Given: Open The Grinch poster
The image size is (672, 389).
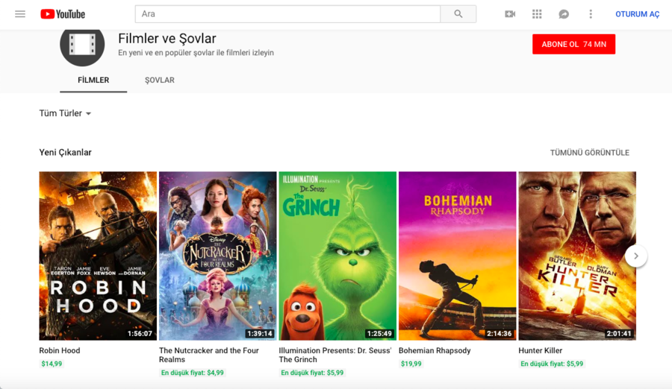Looking at the screenshot, I should coord(337,256).
